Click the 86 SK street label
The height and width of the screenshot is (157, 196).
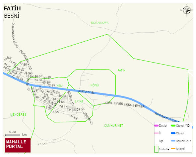tap(38, 76)
